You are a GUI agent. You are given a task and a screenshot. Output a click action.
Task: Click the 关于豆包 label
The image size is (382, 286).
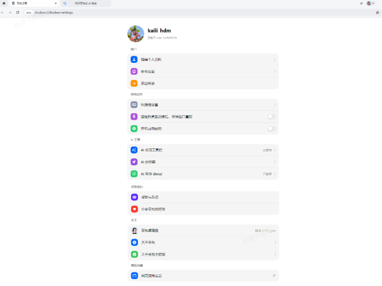[x=148, y=242]
